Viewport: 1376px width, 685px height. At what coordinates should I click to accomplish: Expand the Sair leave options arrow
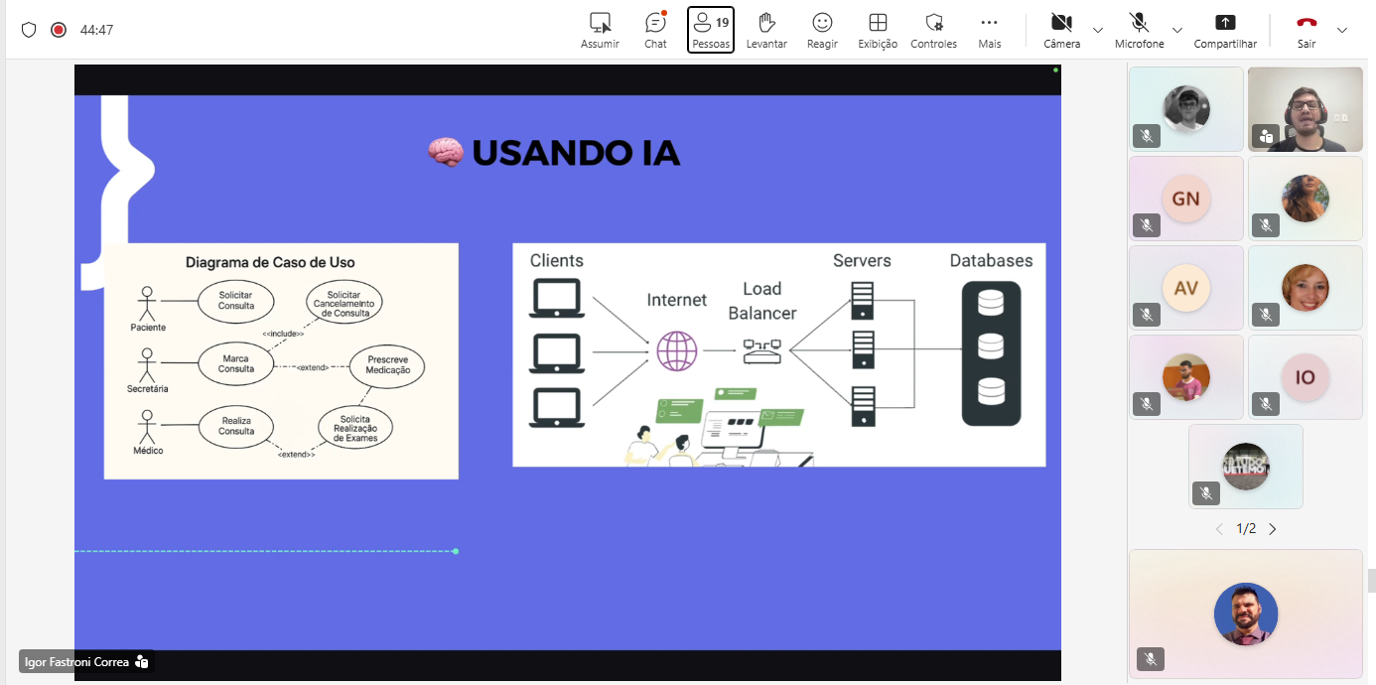pos(1342,30)
